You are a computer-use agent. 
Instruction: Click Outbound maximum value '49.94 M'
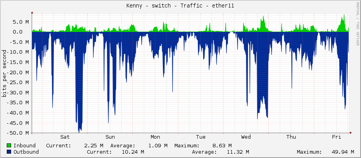(343, 152)
